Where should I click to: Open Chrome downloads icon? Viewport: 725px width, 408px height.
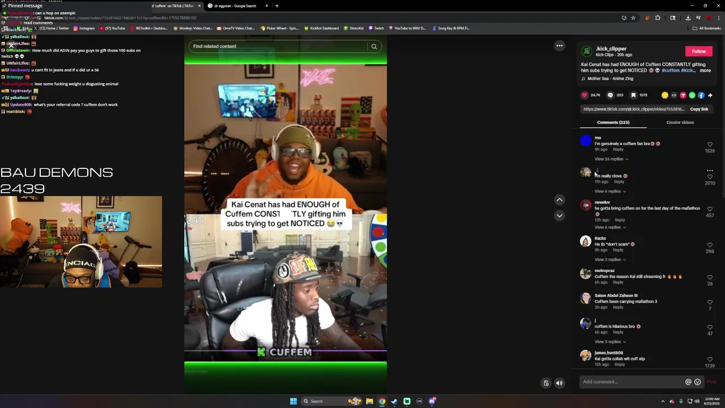tap(688, 18)
